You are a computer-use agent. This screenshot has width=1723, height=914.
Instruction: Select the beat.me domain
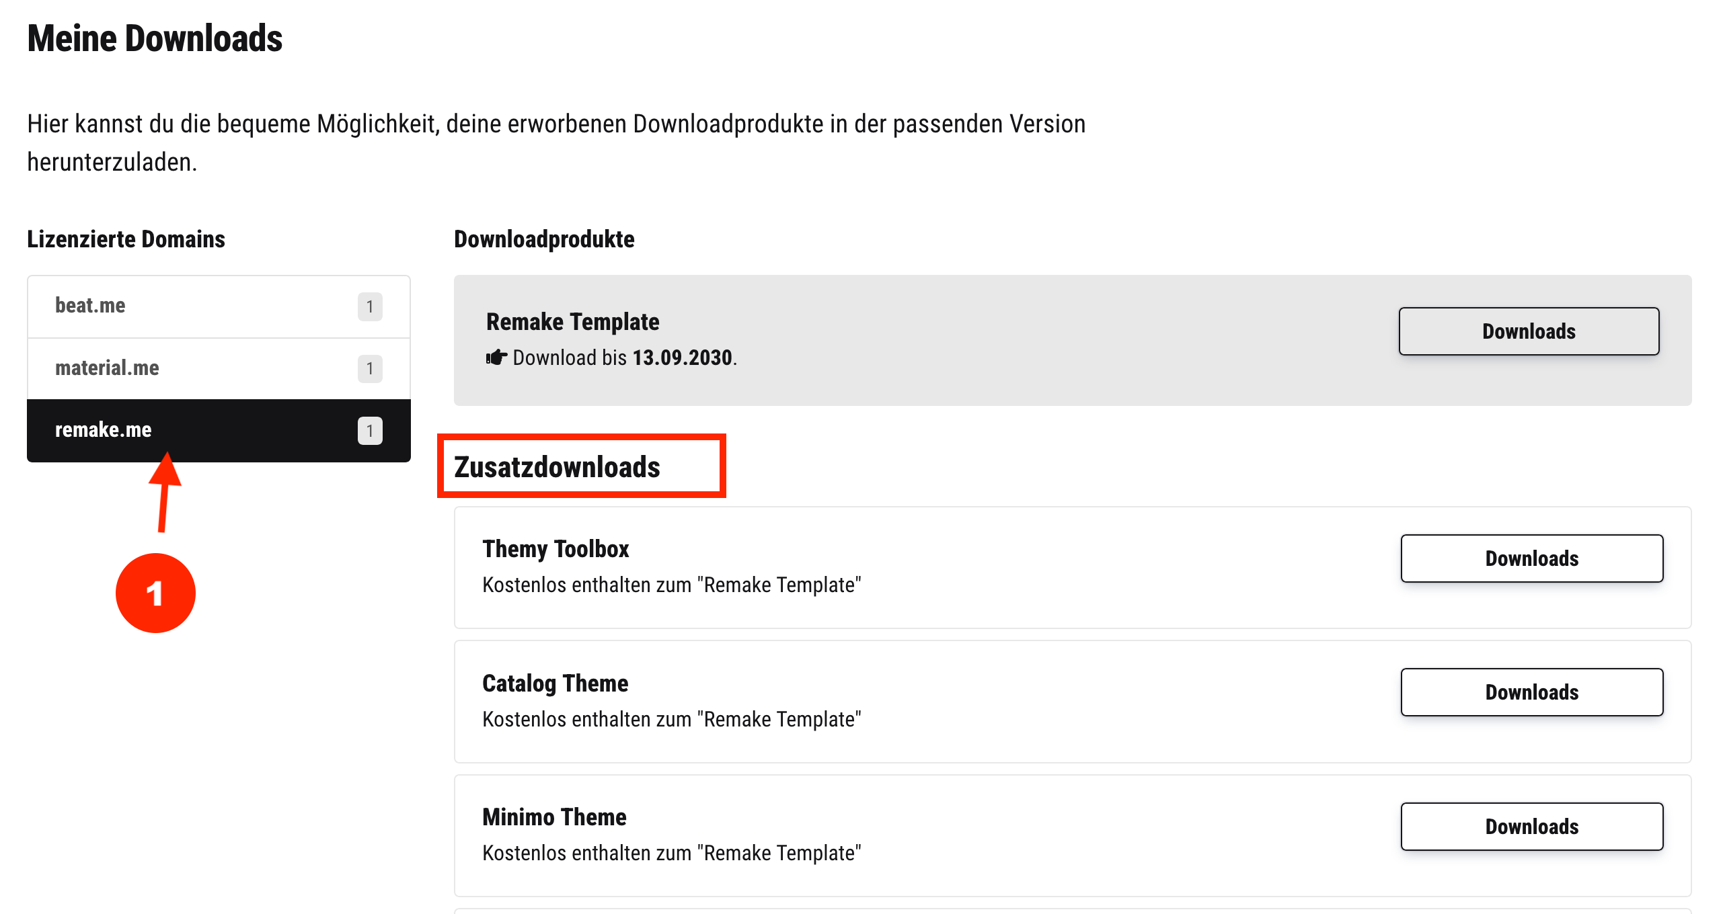tap(219, 306)
